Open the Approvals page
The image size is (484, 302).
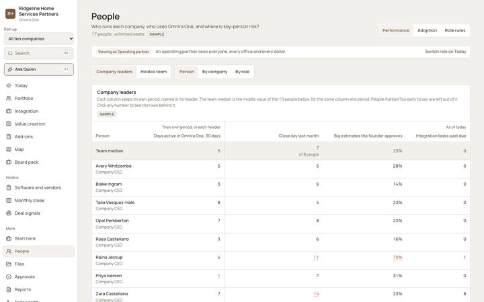pos(39,276)
